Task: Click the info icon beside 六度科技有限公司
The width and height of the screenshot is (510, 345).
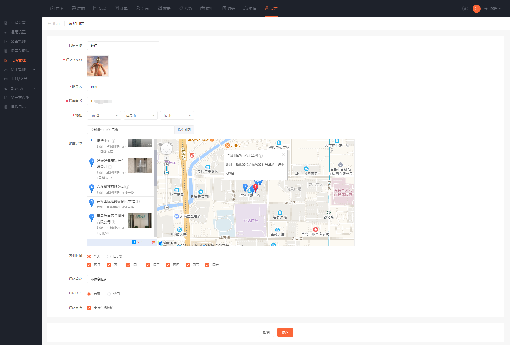Action: pyautogui.click(x=127, y=187)
